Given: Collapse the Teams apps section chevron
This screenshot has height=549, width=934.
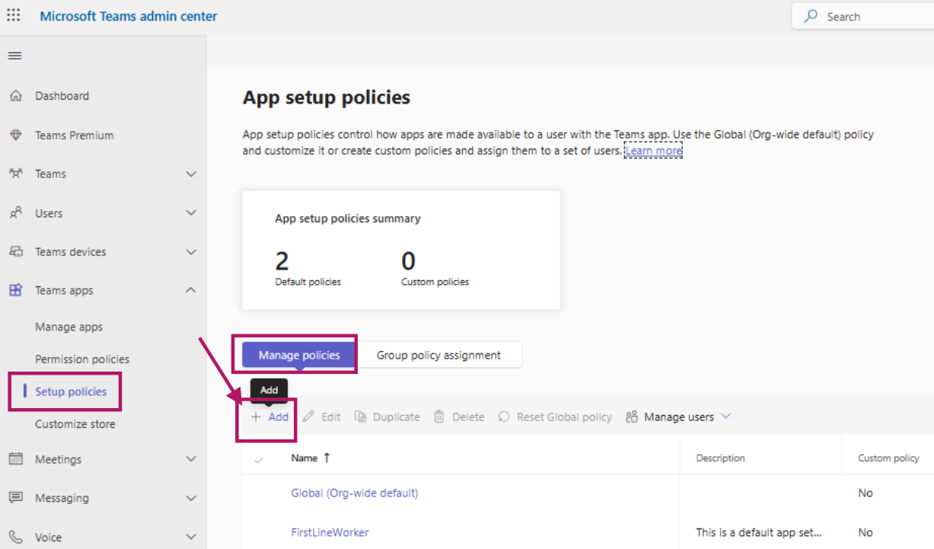Looking at the screenshot, I should pos(191,290).
